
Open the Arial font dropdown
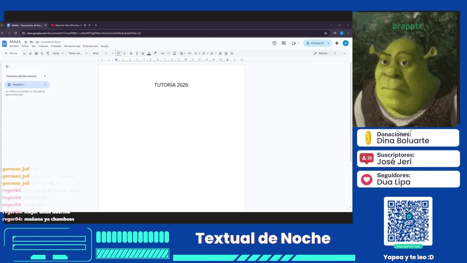[x=100, y=53]
